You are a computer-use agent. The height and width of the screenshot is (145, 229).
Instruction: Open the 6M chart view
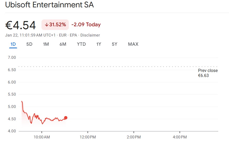(x=63, y=44)
